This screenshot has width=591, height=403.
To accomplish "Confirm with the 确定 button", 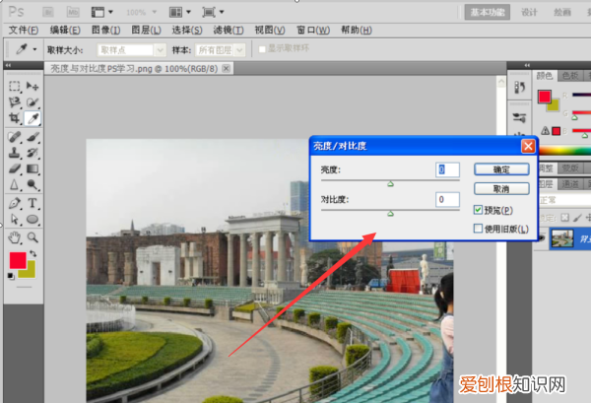I will click(x=501, y=169).
